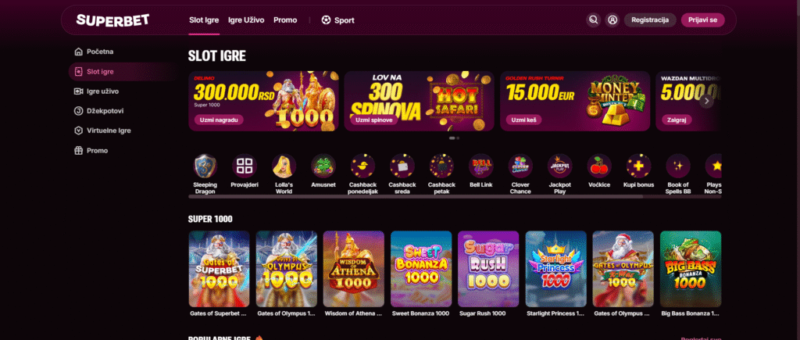Advance the promo carousel with the arrow

point(706,101)
